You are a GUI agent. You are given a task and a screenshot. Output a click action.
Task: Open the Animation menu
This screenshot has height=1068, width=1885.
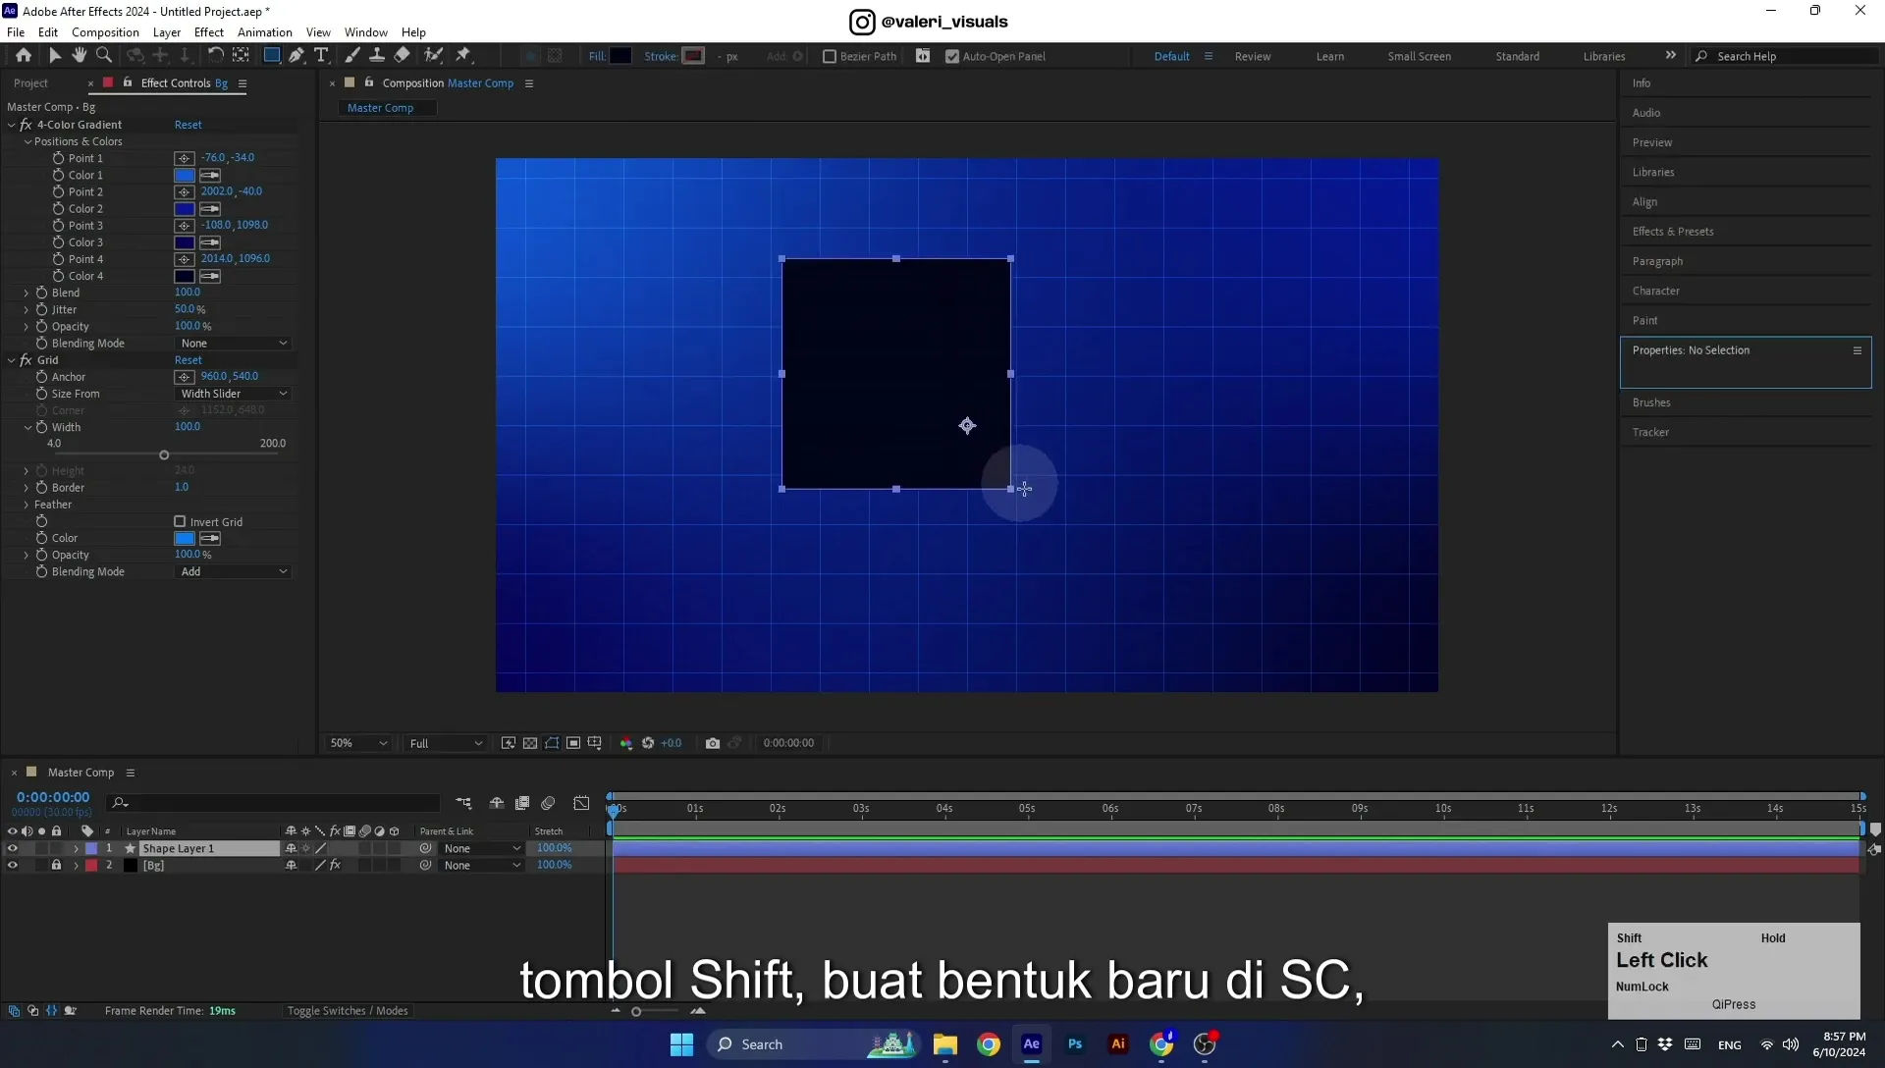coord(265,32)
